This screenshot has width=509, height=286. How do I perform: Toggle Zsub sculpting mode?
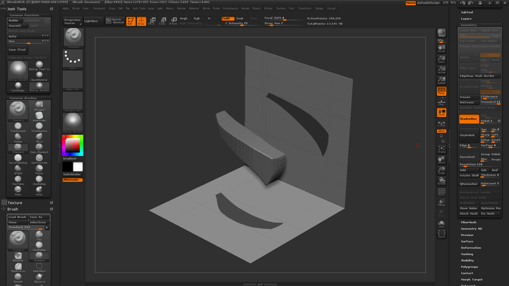pos(241,19)
